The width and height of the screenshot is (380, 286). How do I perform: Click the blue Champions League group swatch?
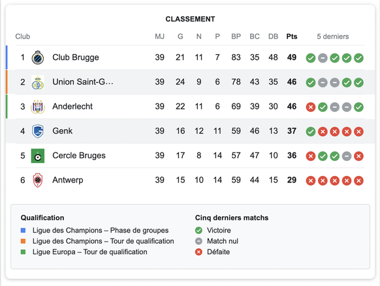24,231
